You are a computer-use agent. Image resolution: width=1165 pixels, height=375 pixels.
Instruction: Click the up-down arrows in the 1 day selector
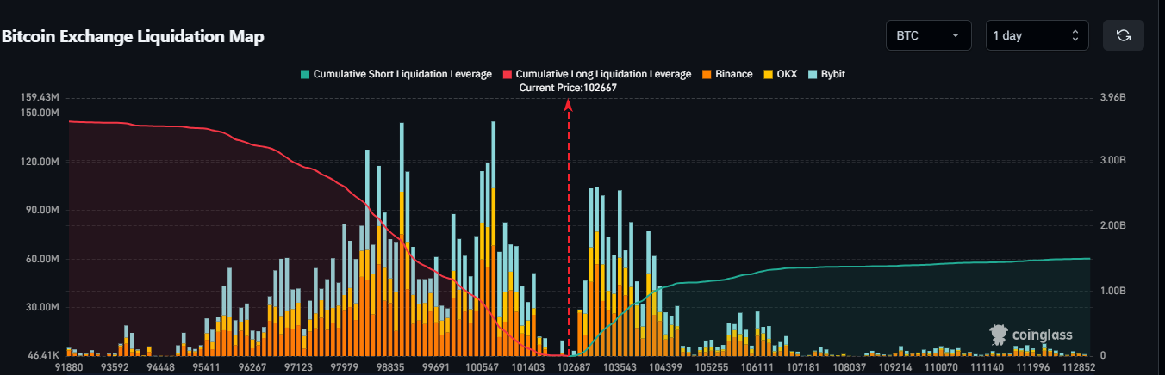click(1075, 35)
